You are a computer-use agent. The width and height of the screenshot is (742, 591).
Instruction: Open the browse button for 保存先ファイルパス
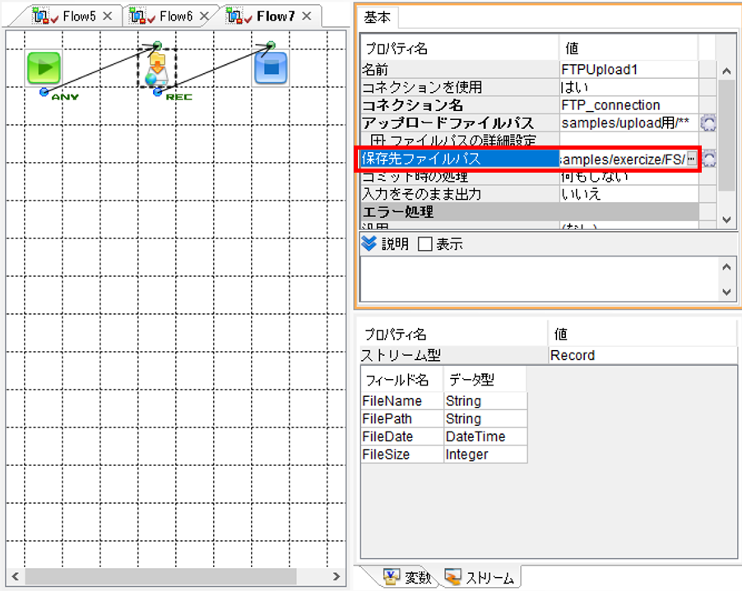tap(691, 159)
